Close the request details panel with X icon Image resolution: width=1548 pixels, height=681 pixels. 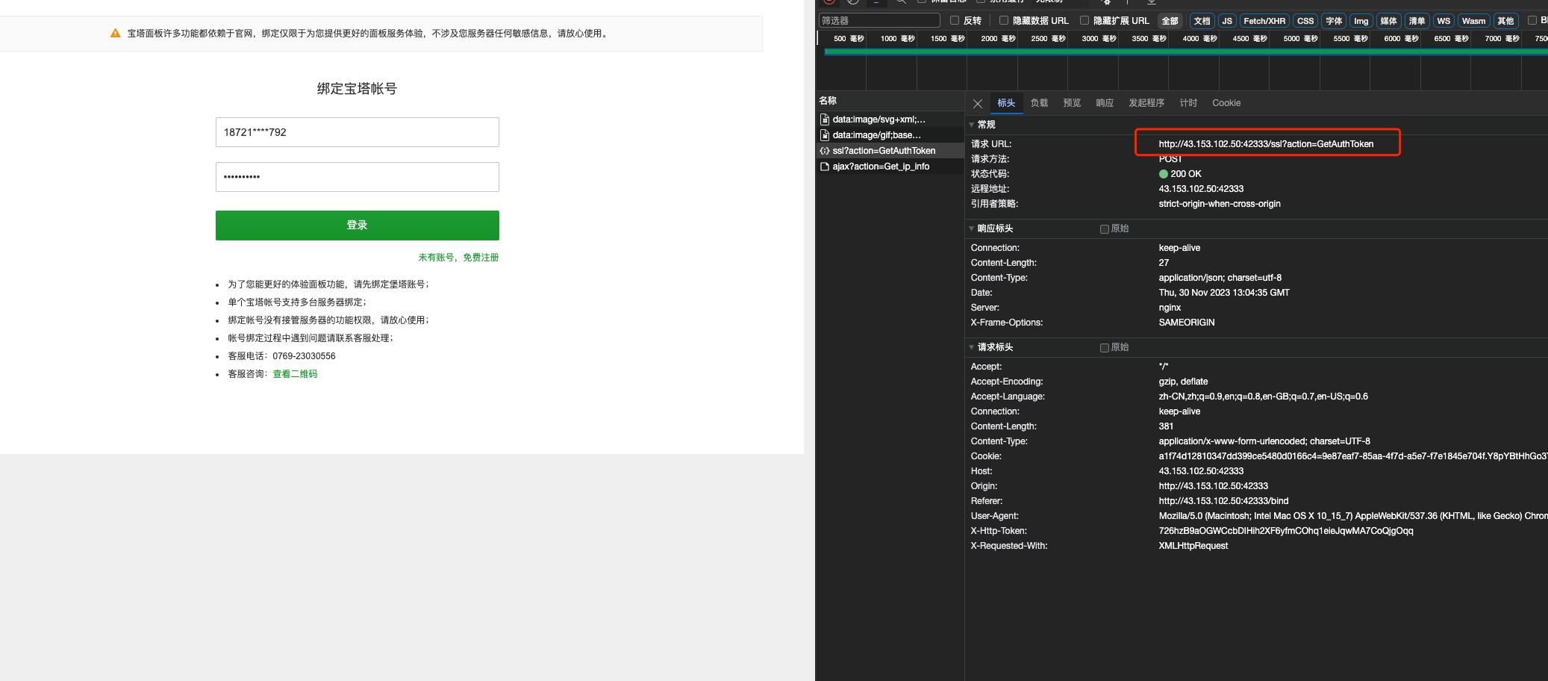[x=977, y=104]
